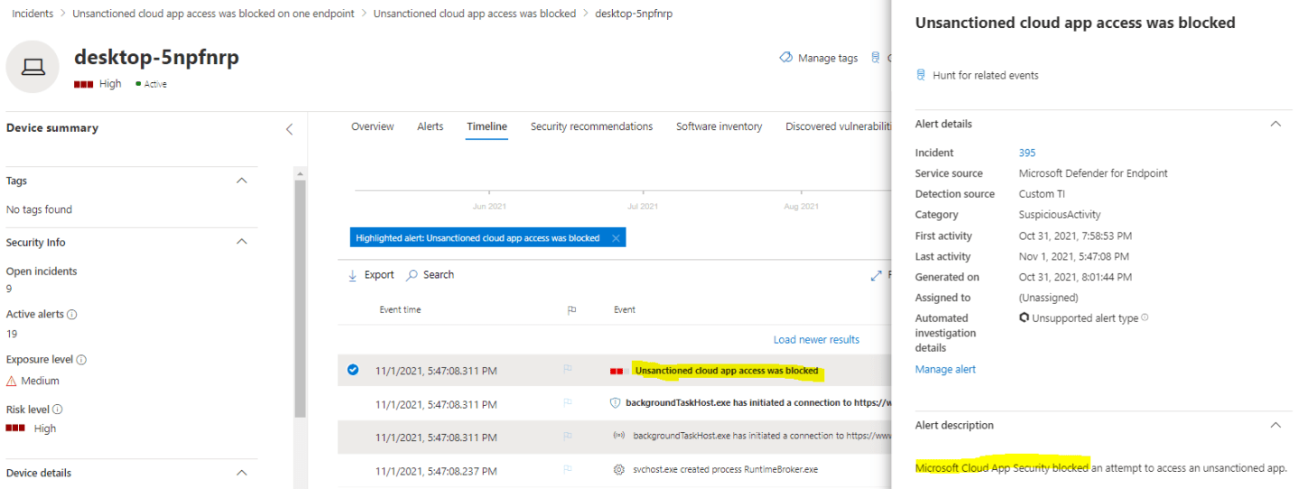Click Hunt for related events
The width and height of the screenshot is (1299, 489).
point(986,75)
